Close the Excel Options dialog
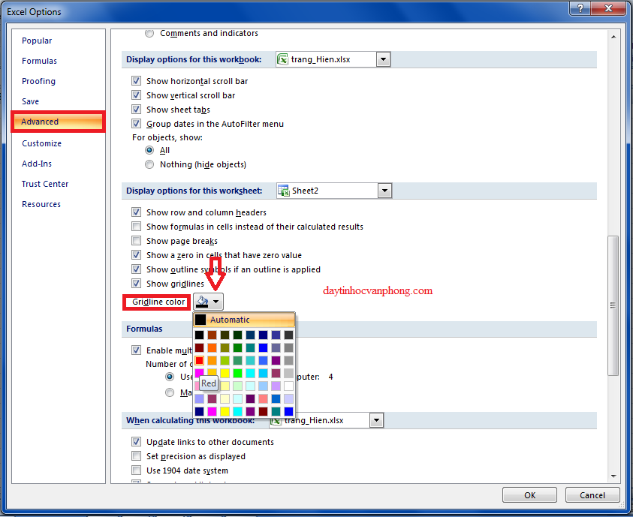The image size is (633, 517). [x=608, y=8]
